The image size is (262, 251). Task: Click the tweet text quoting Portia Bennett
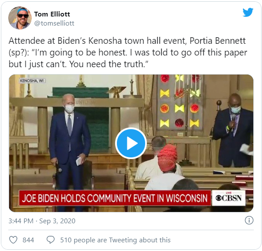tap(128, 52)
